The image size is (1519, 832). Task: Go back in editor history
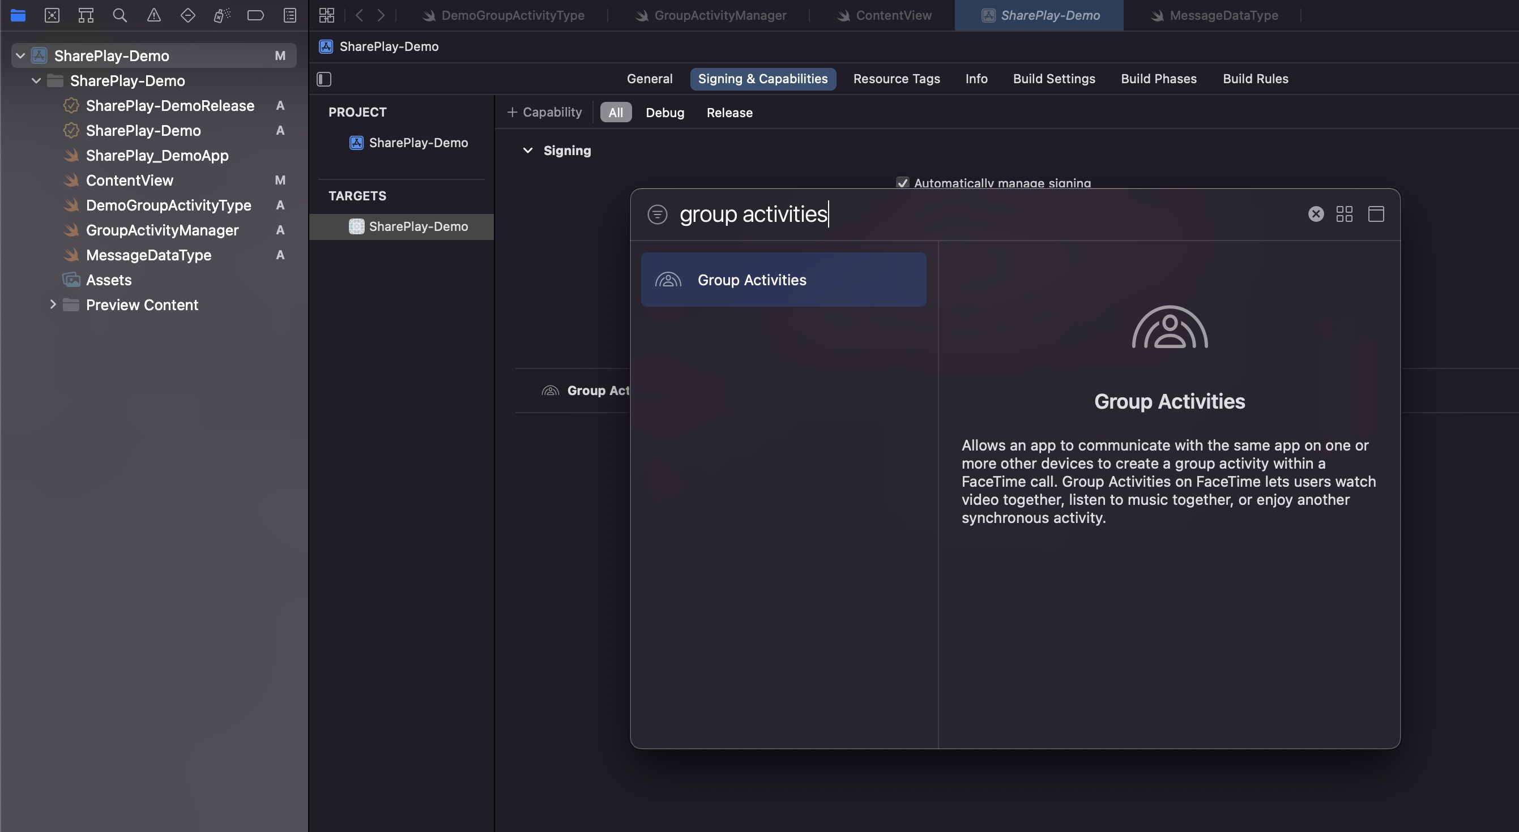359,15
